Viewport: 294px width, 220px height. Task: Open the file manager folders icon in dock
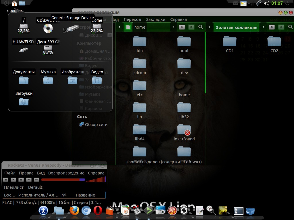point(59,211)
